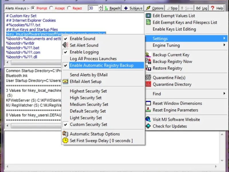Click the Reset Window Dimensions icon

(148, 103)
